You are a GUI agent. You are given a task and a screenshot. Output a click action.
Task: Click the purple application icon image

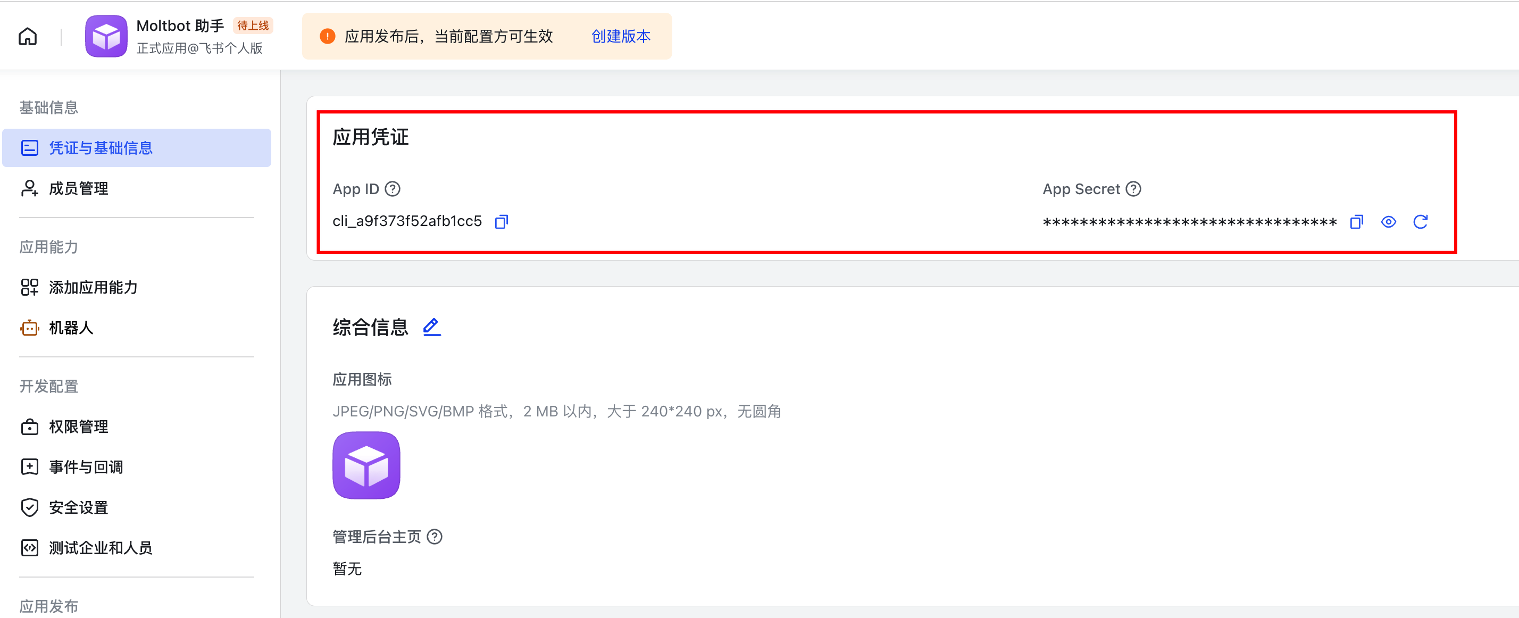point(366,465)
